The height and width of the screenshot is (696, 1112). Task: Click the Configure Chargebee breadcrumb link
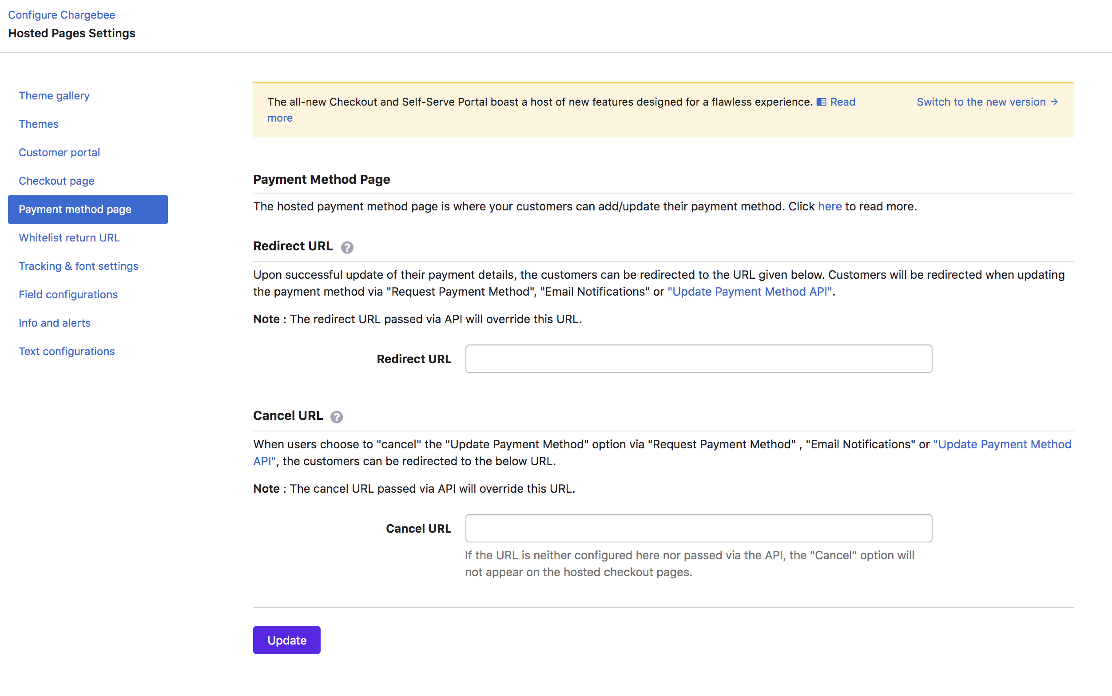pyautogui.click(x=61, y=15)
